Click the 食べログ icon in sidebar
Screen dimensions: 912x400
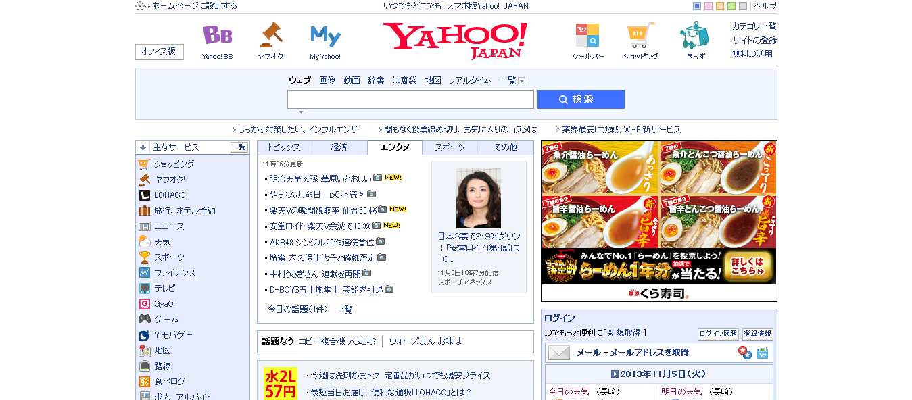tap(144, 382)
